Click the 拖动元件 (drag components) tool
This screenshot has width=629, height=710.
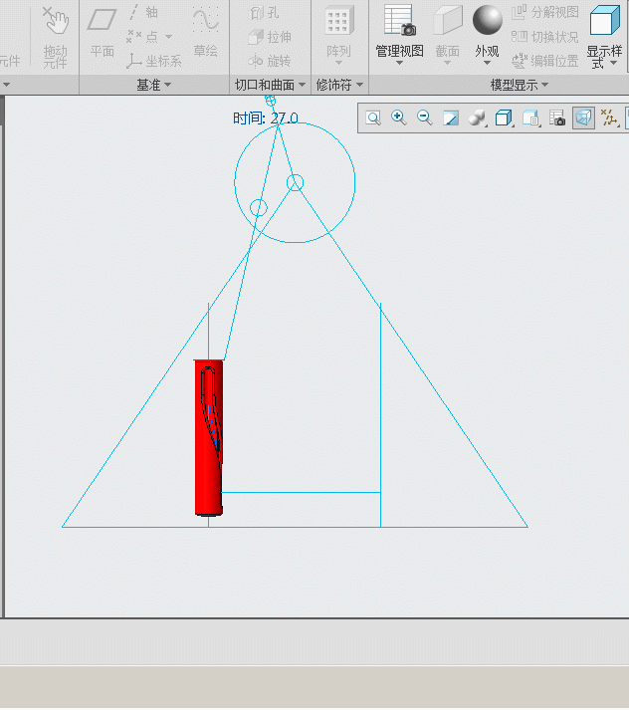(56, 37)
